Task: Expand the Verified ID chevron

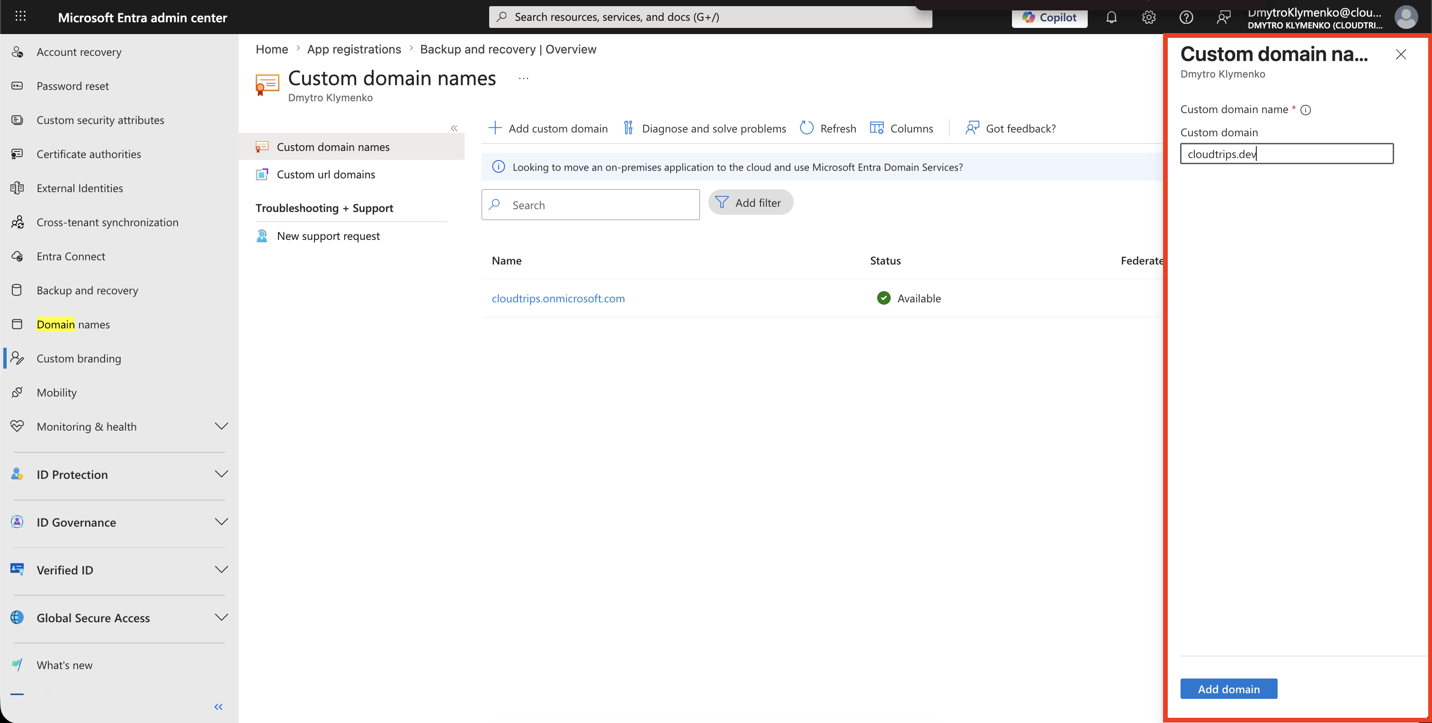Action: tap(221, 569)
